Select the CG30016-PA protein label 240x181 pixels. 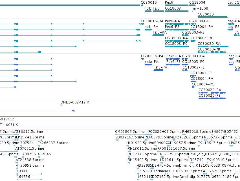pyautogui.click(x=152, y=56)
